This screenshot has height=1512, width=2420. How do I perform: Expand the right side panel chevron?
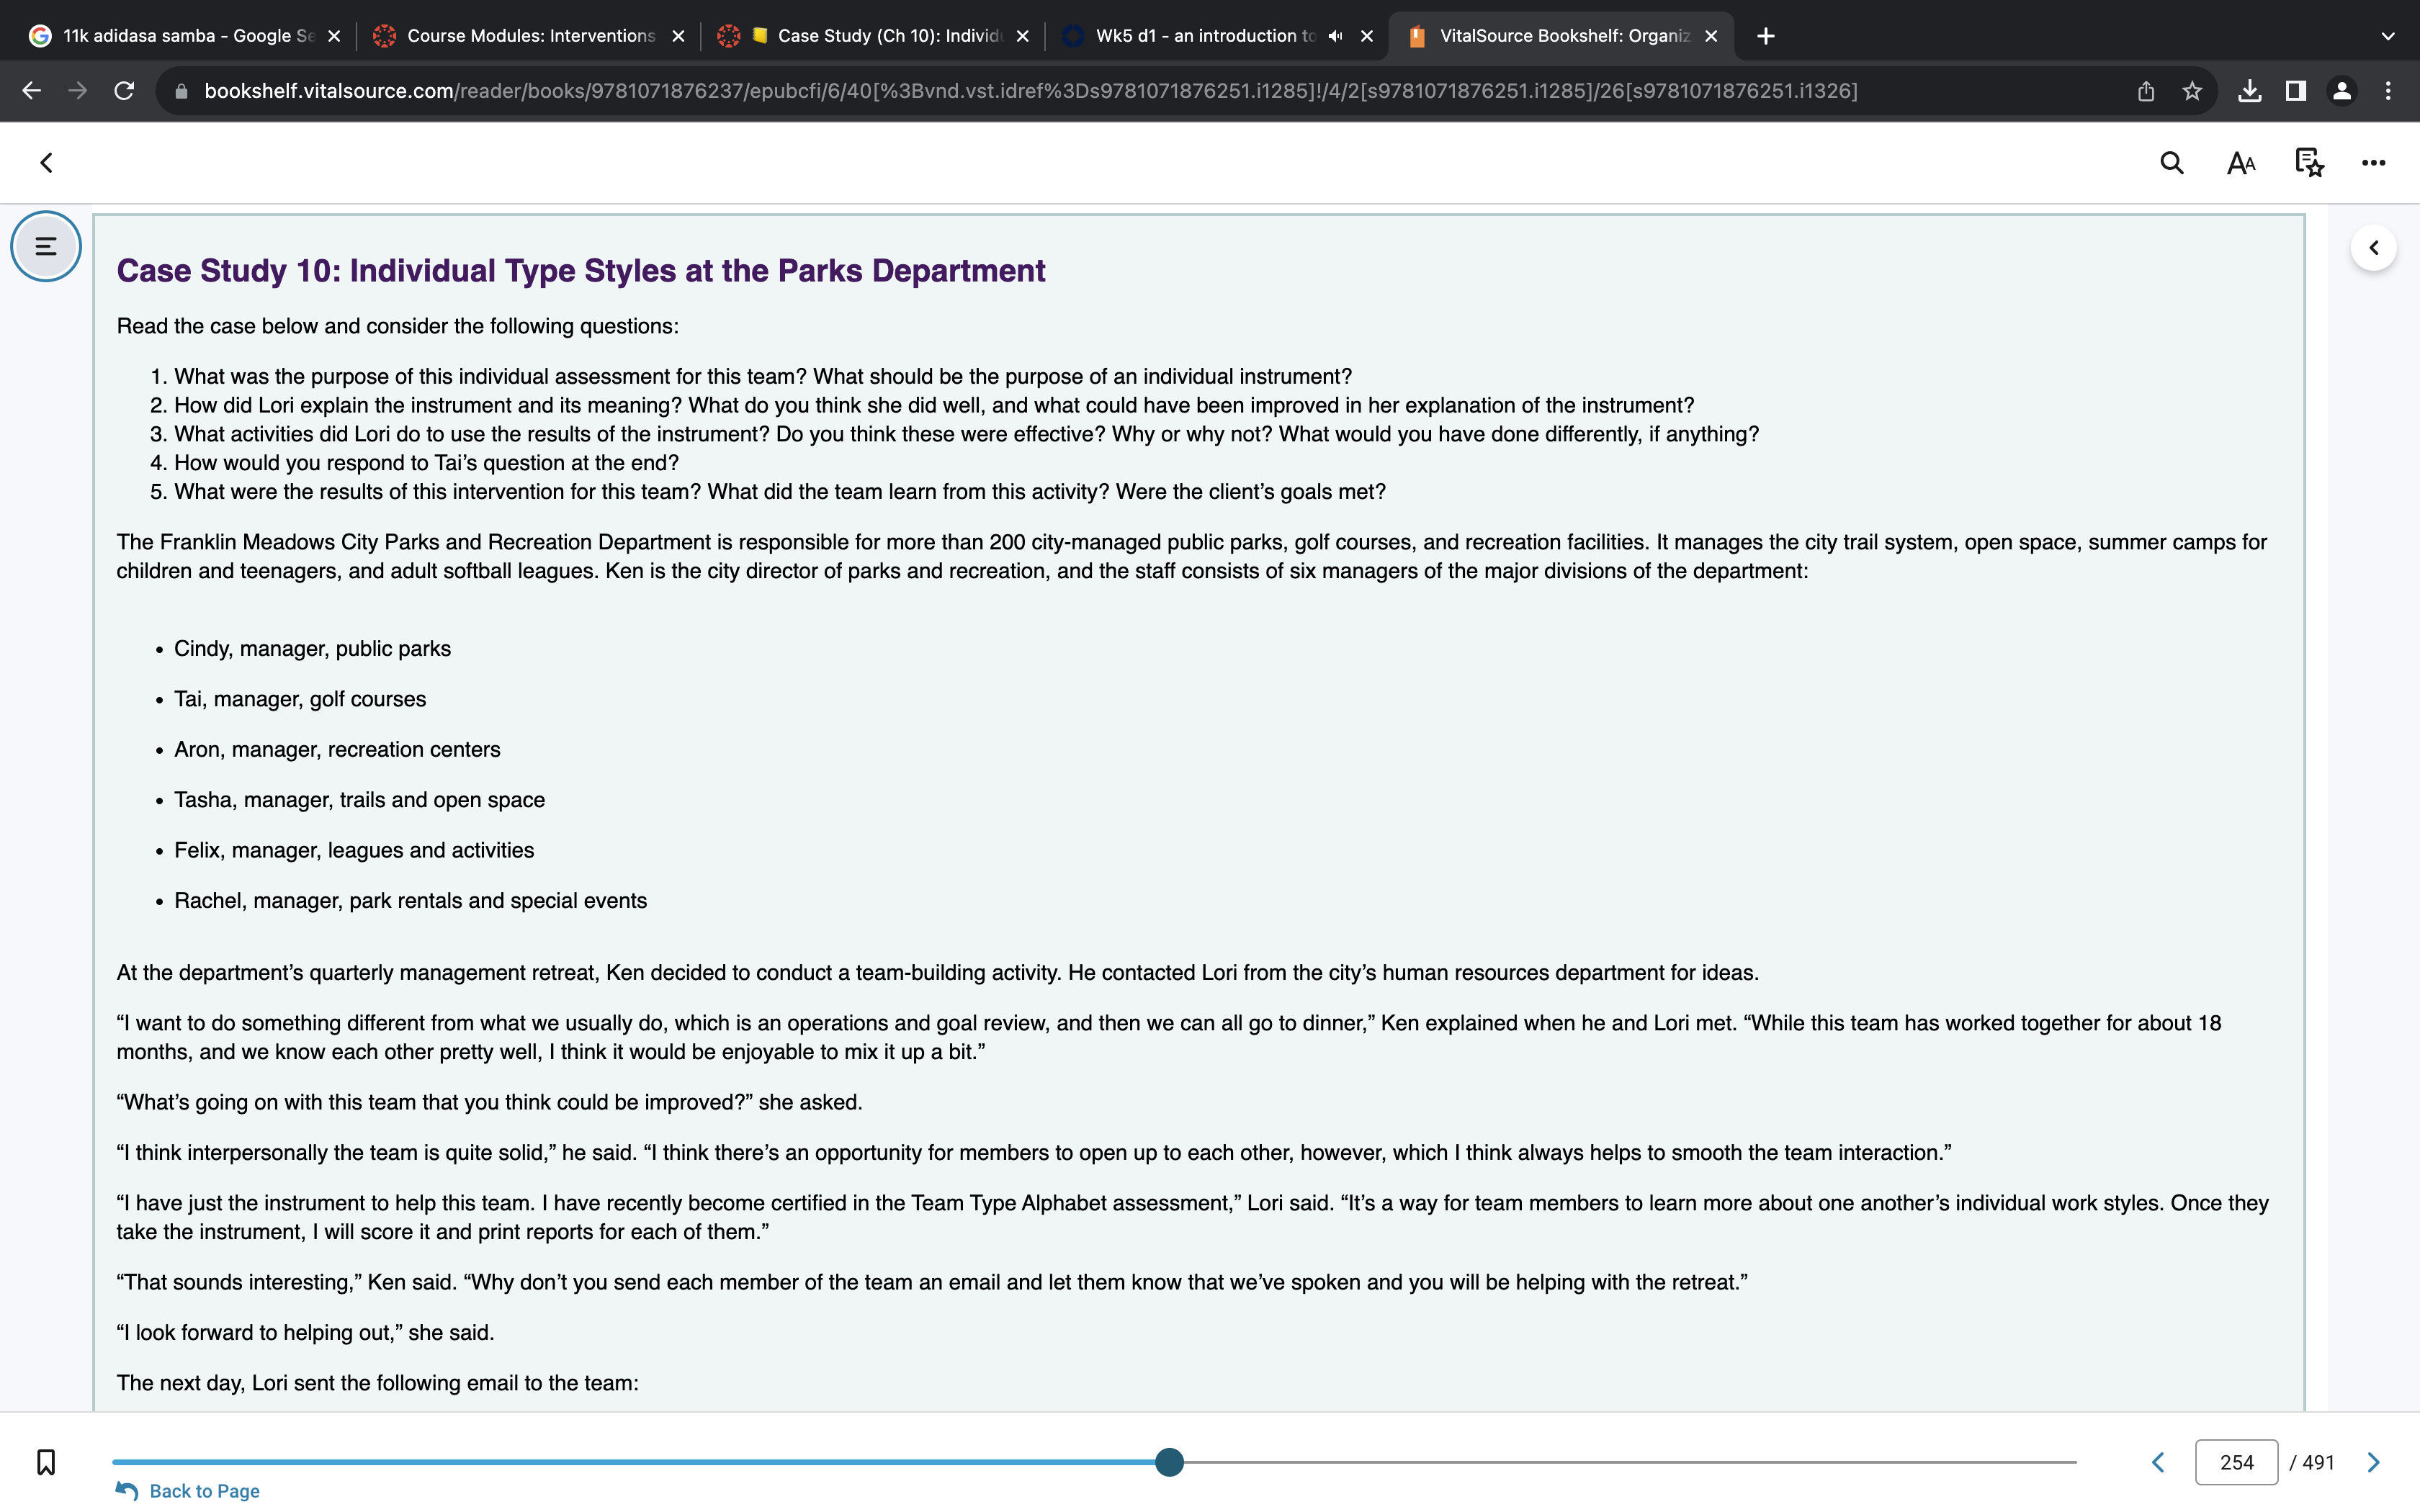[2373, 248]
